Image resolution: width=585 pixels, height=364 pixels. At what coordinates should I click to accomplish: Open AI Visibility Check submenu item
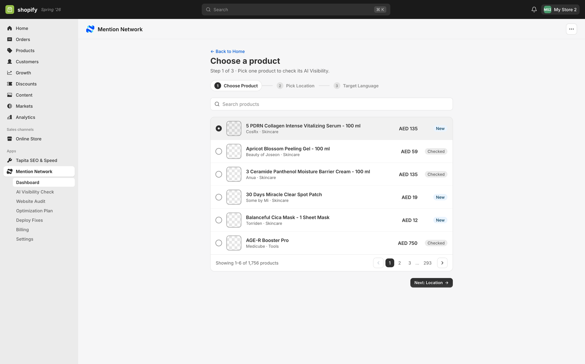pyautogui.click(x=35, y=192)
